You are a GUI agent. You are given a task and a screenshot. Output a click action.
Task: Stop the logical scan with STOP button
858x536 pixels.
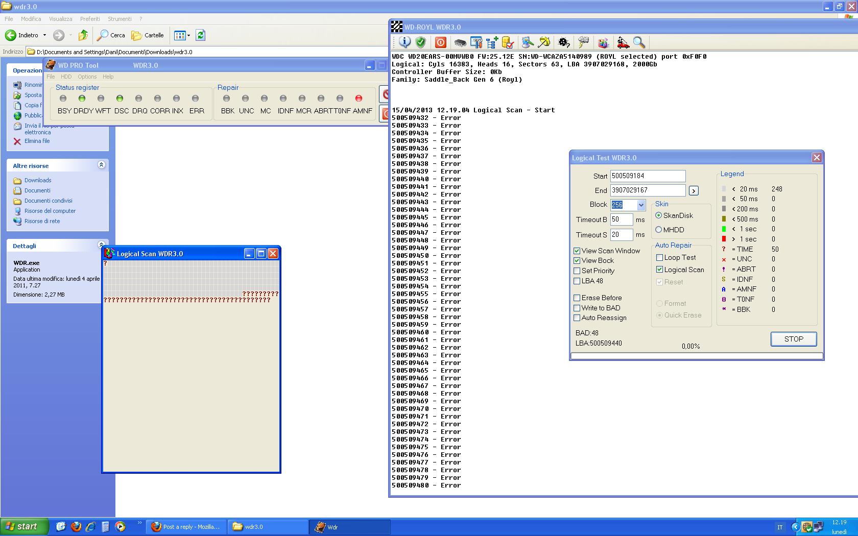click(x=794, y=339)
